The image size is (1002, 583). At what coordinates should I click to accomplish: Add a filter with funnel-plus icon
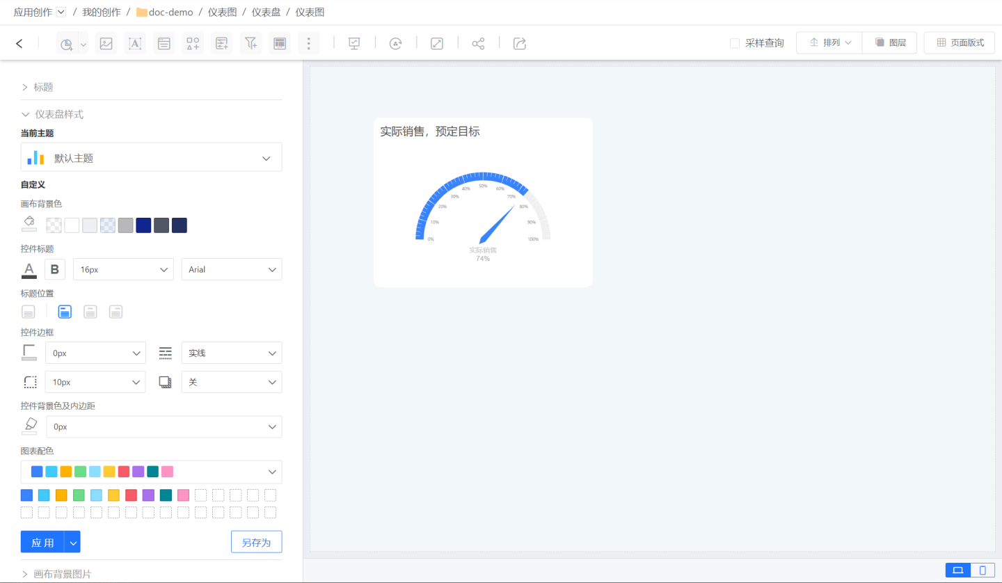point(250,43)
